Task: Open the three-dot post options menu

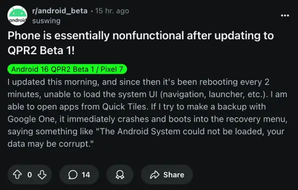Action: [285, 15]
